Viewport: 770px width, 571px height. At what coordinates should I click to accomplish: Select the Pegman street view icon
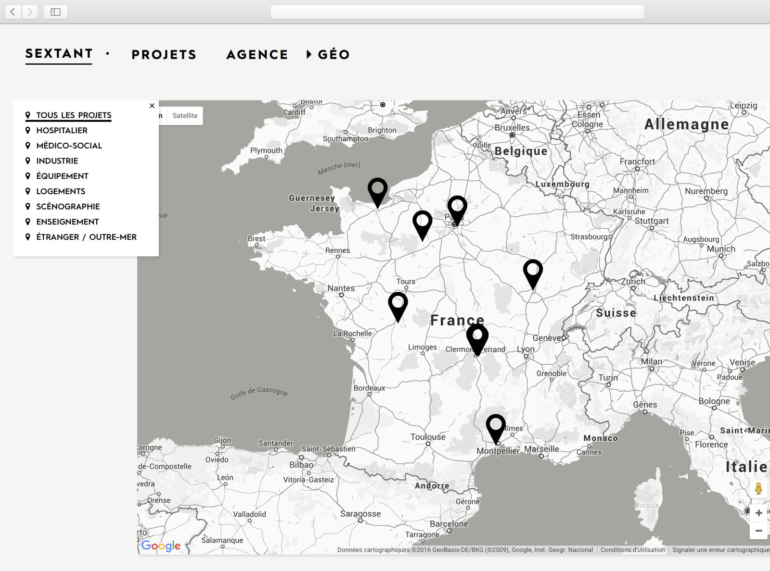pos(758,490)
